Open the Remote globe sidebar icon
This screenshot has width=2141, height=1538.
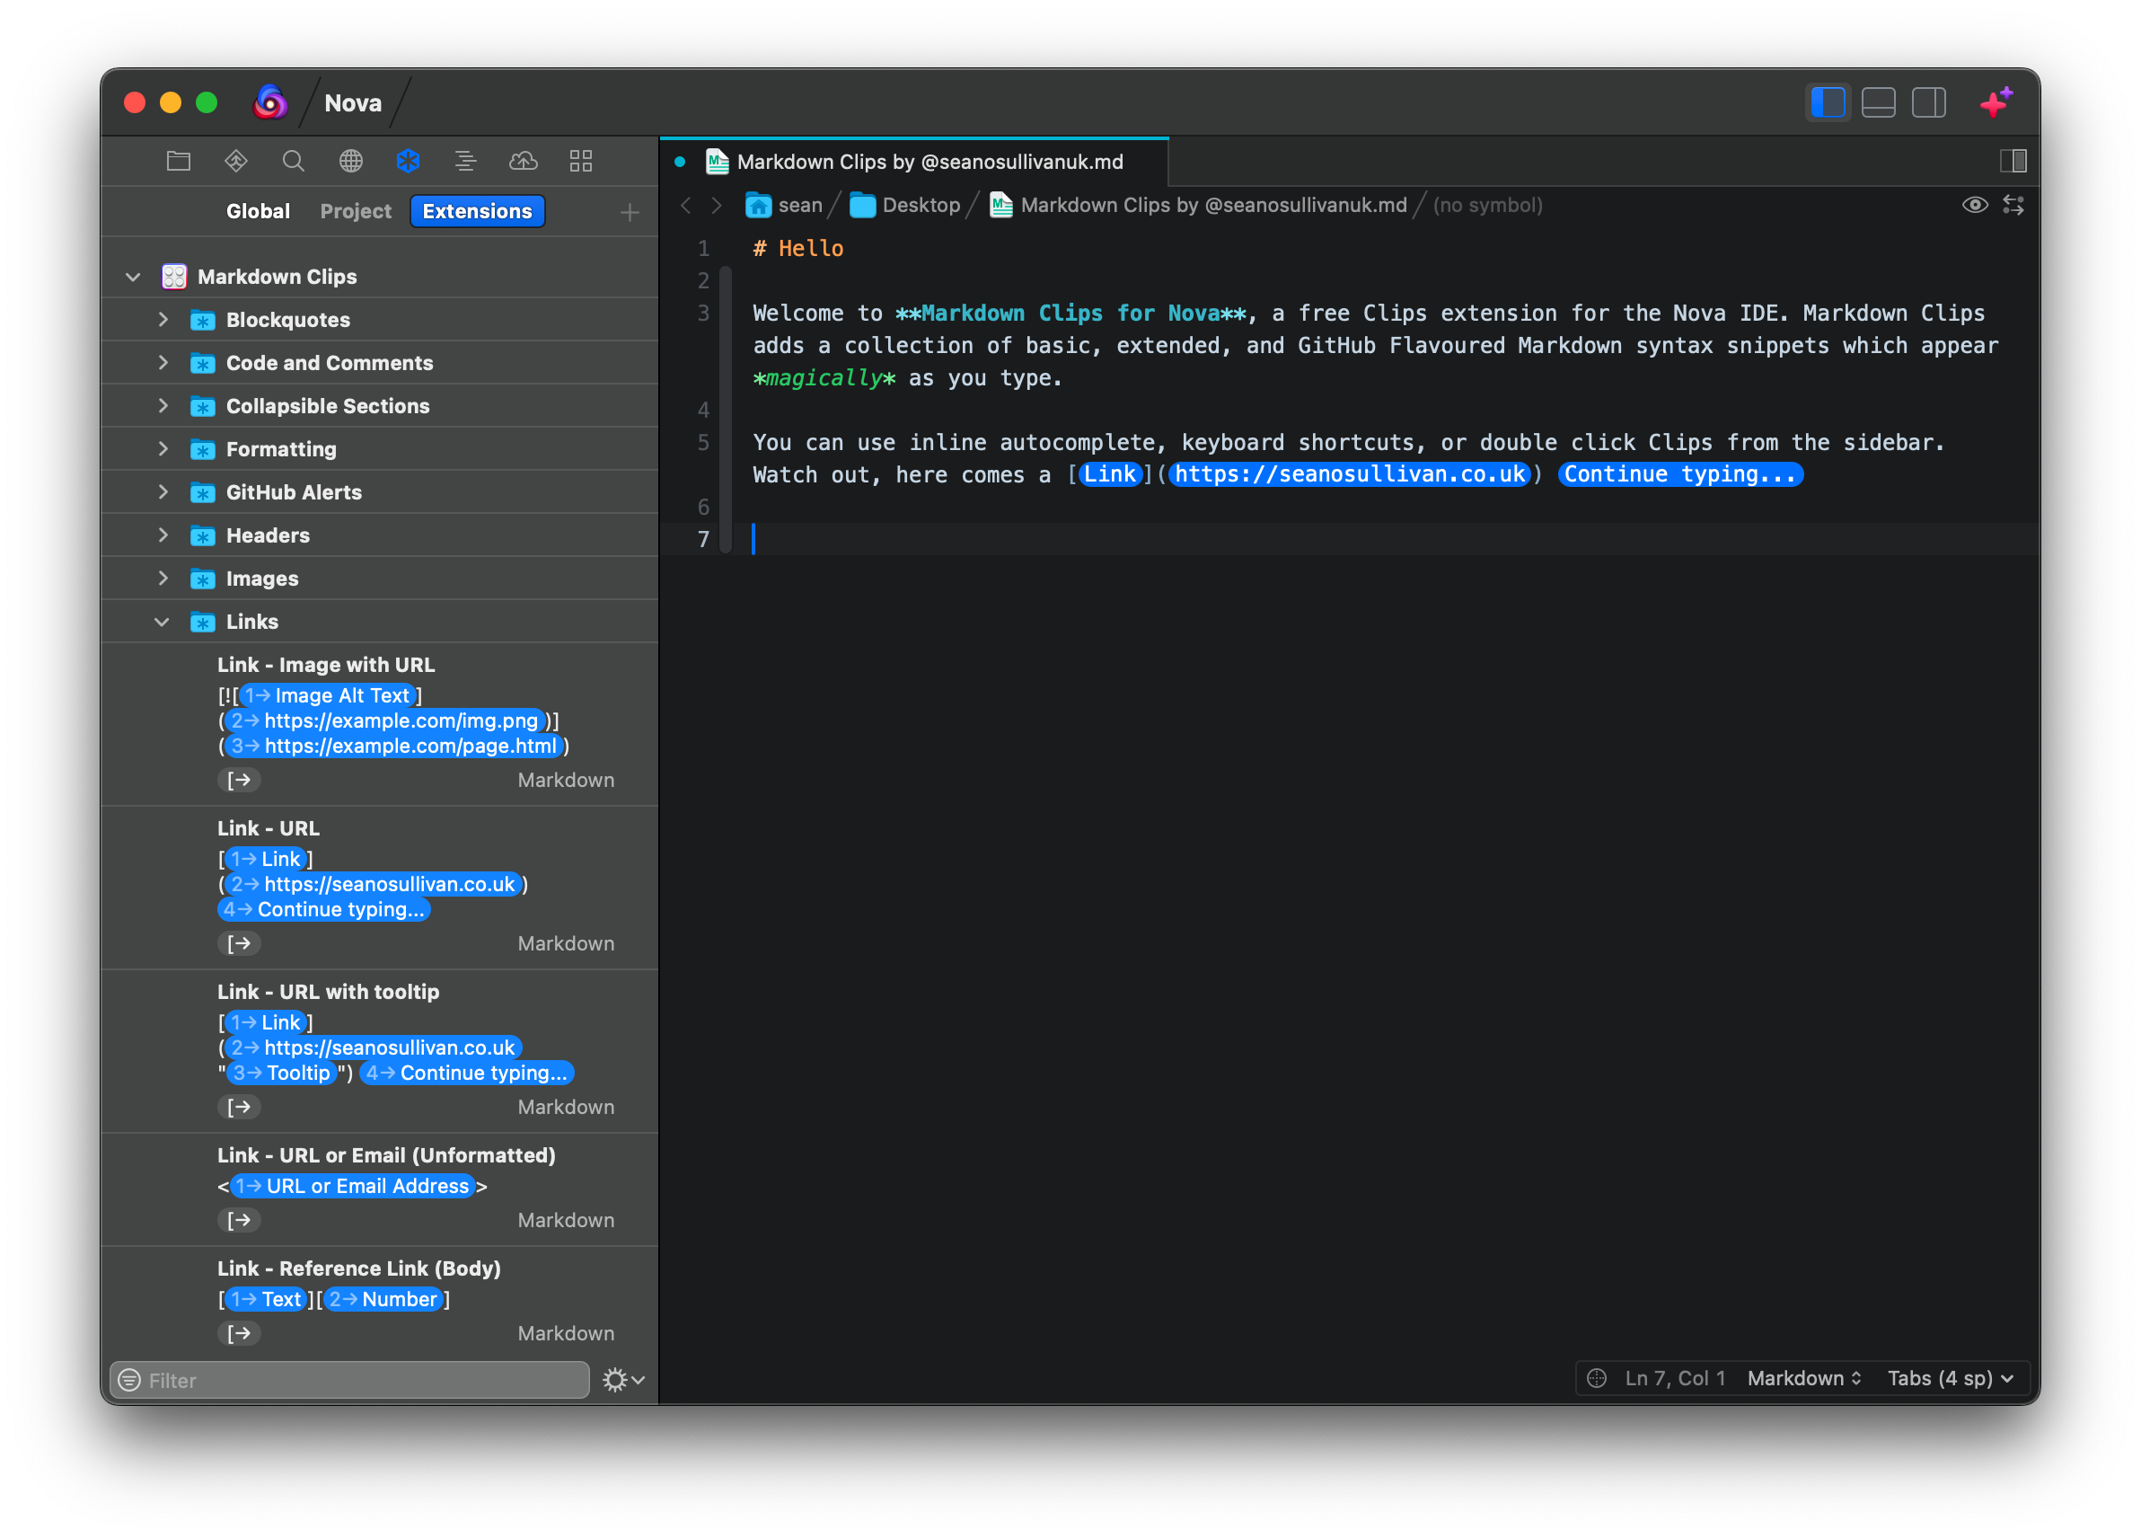(351, 162)
